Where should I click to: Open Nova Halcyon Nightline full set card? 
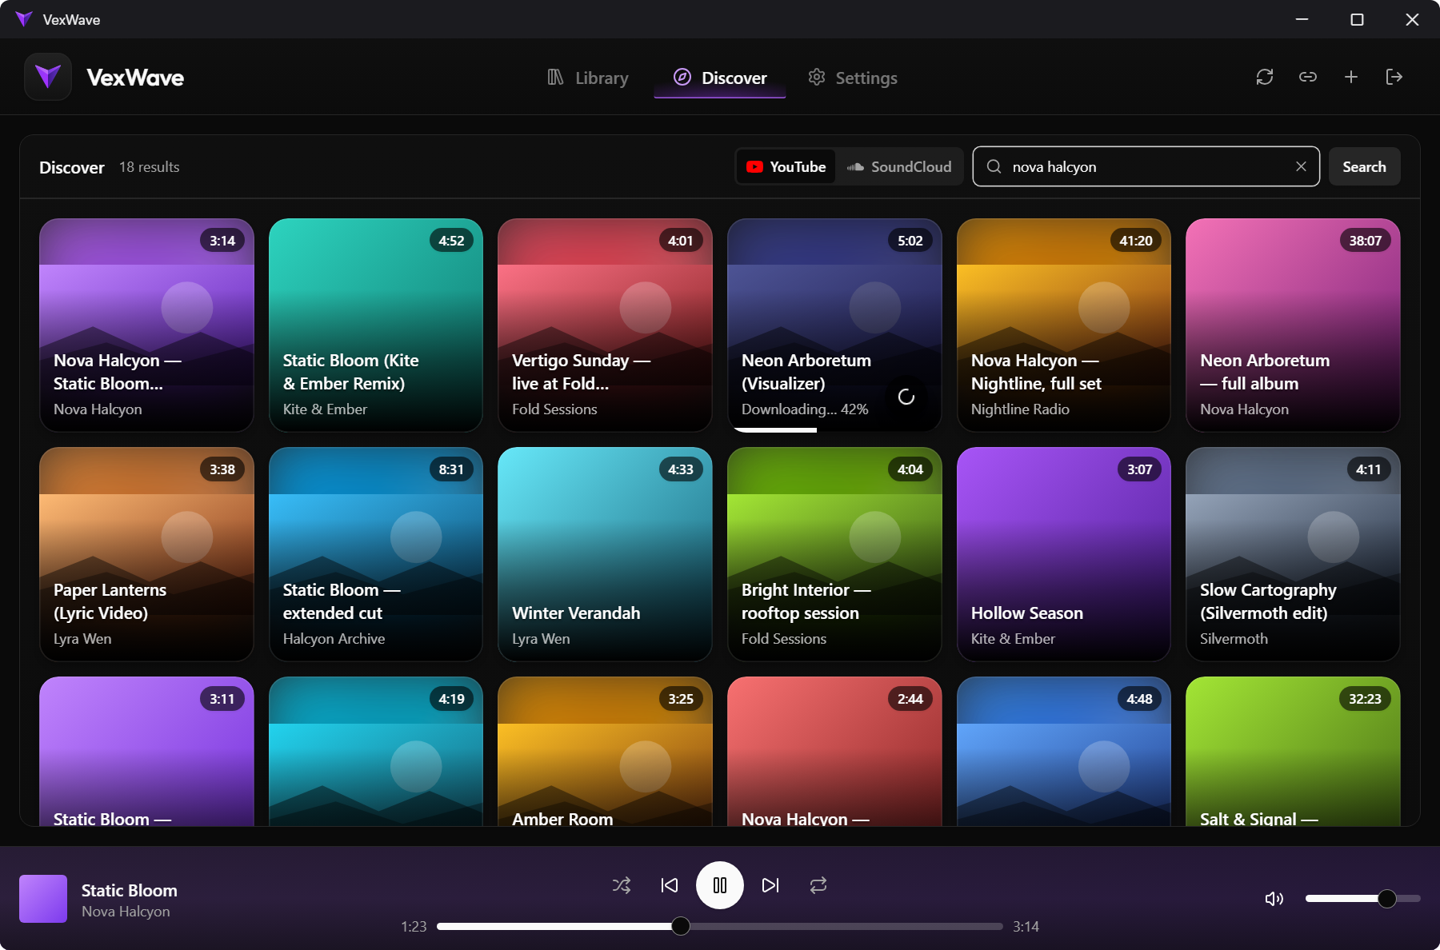point(1064,325)
